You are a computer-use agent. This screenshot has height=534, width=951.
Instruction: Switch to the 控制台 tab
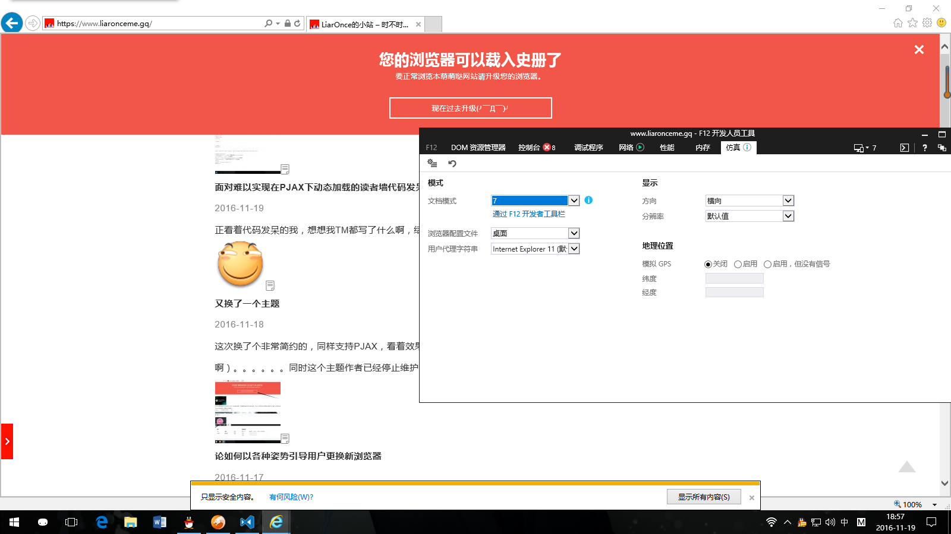[536, 148]
